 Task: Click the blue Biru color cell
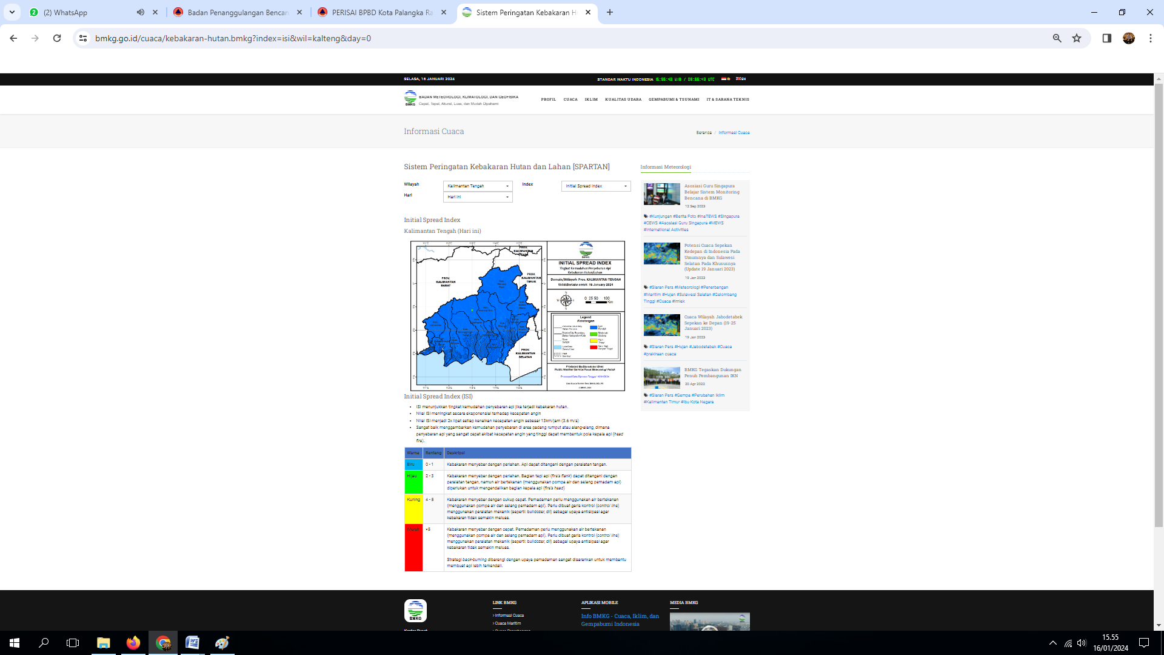point(413,465)
